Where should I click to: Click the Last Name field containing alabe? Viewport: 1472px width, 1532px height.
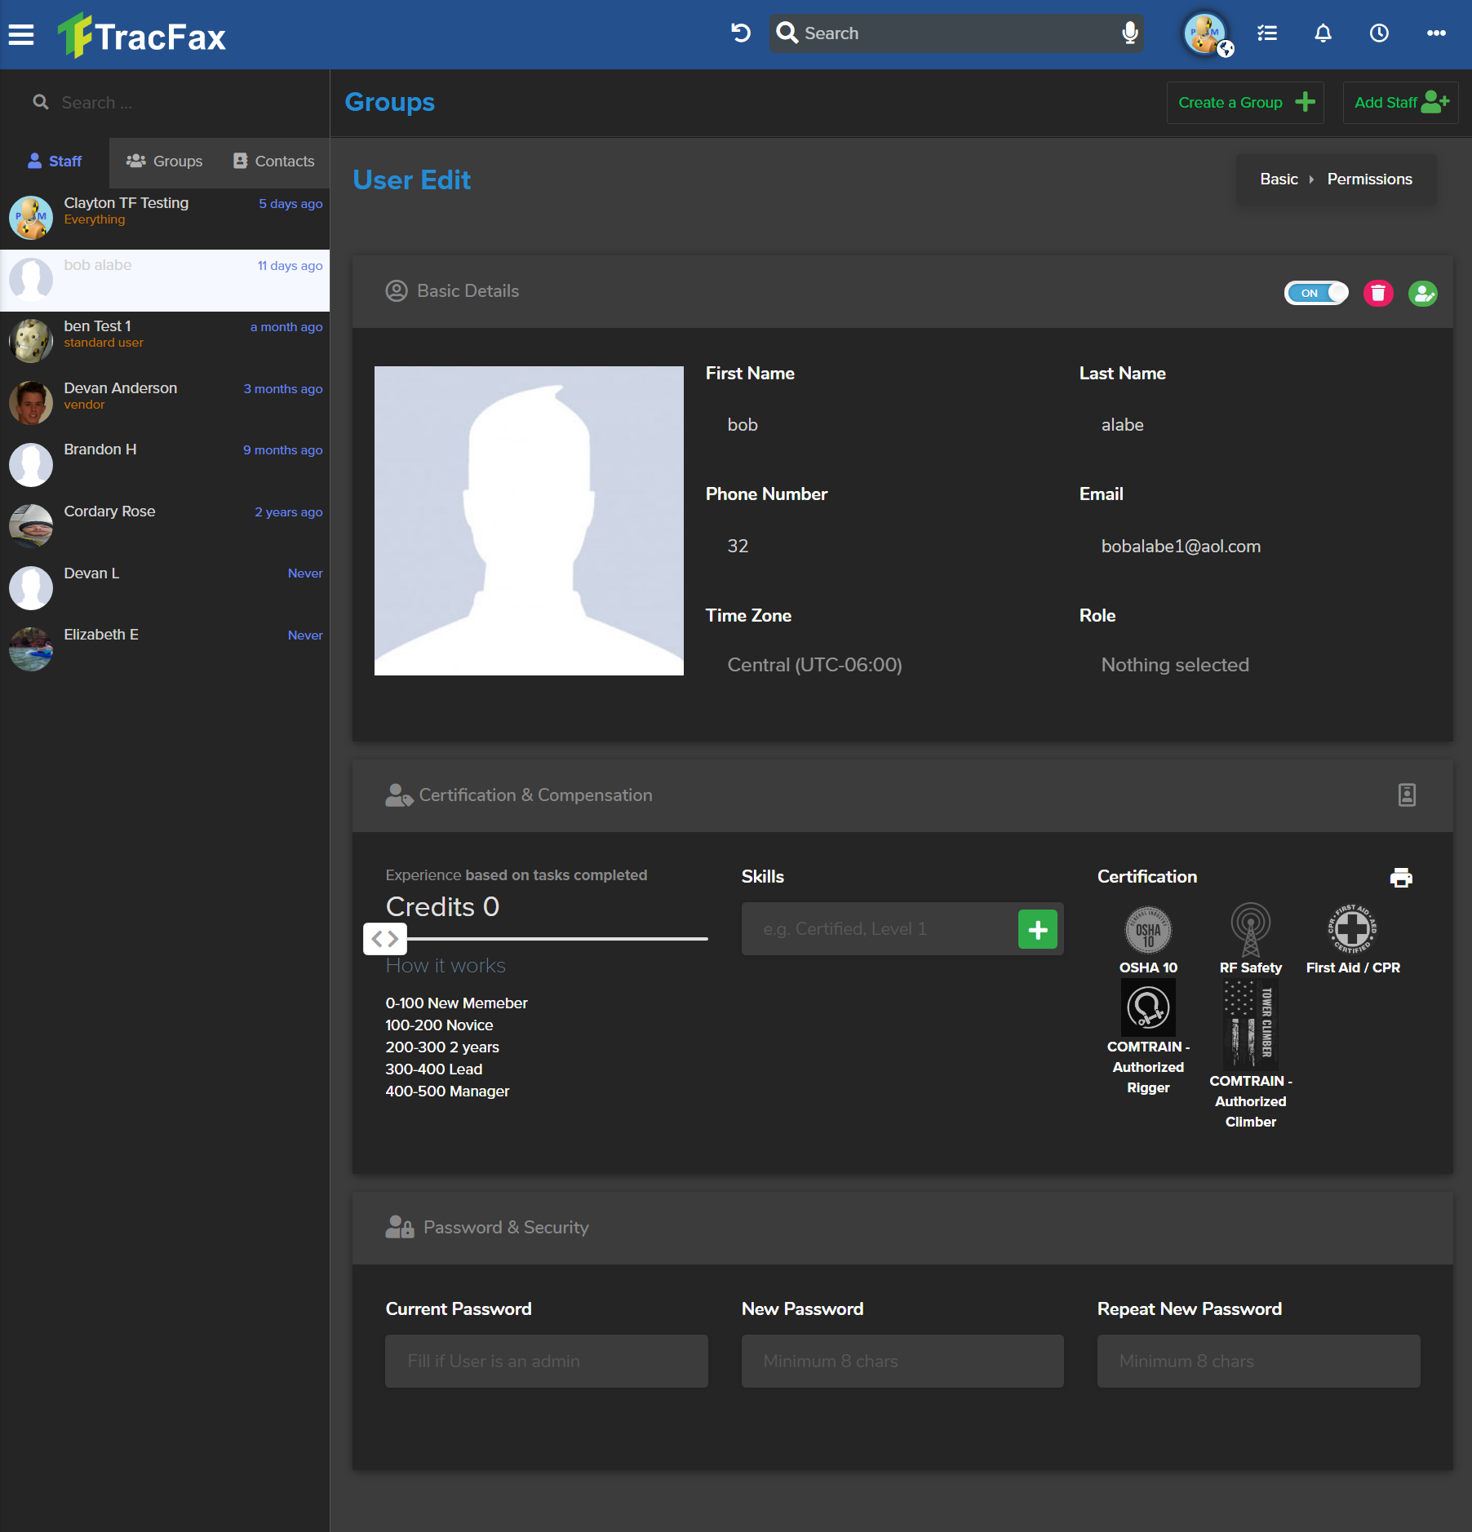point(1254,425)
